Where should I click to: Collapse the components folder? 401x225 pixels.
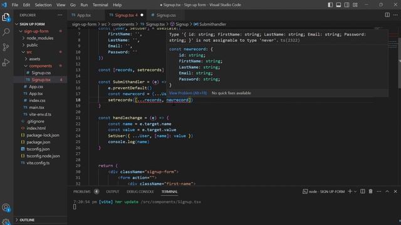26,66
